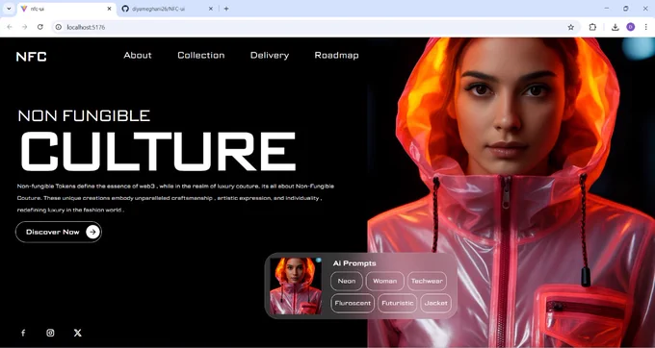
Task: Open the Delivery nav link
Action: click(270, 56)
